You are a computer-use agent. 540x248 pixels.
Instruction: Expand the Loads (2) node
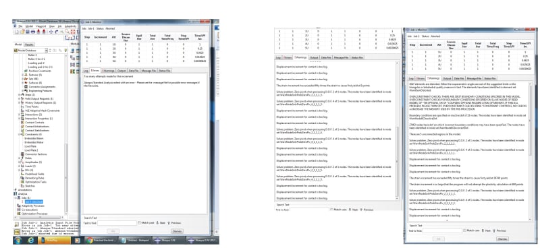pos(20,166)
